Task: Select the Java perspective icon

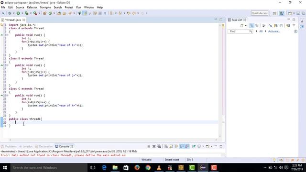Action: coord(282,13)
